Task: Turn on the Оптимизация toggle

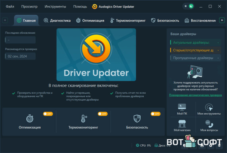Action: (x=48, y=114)
